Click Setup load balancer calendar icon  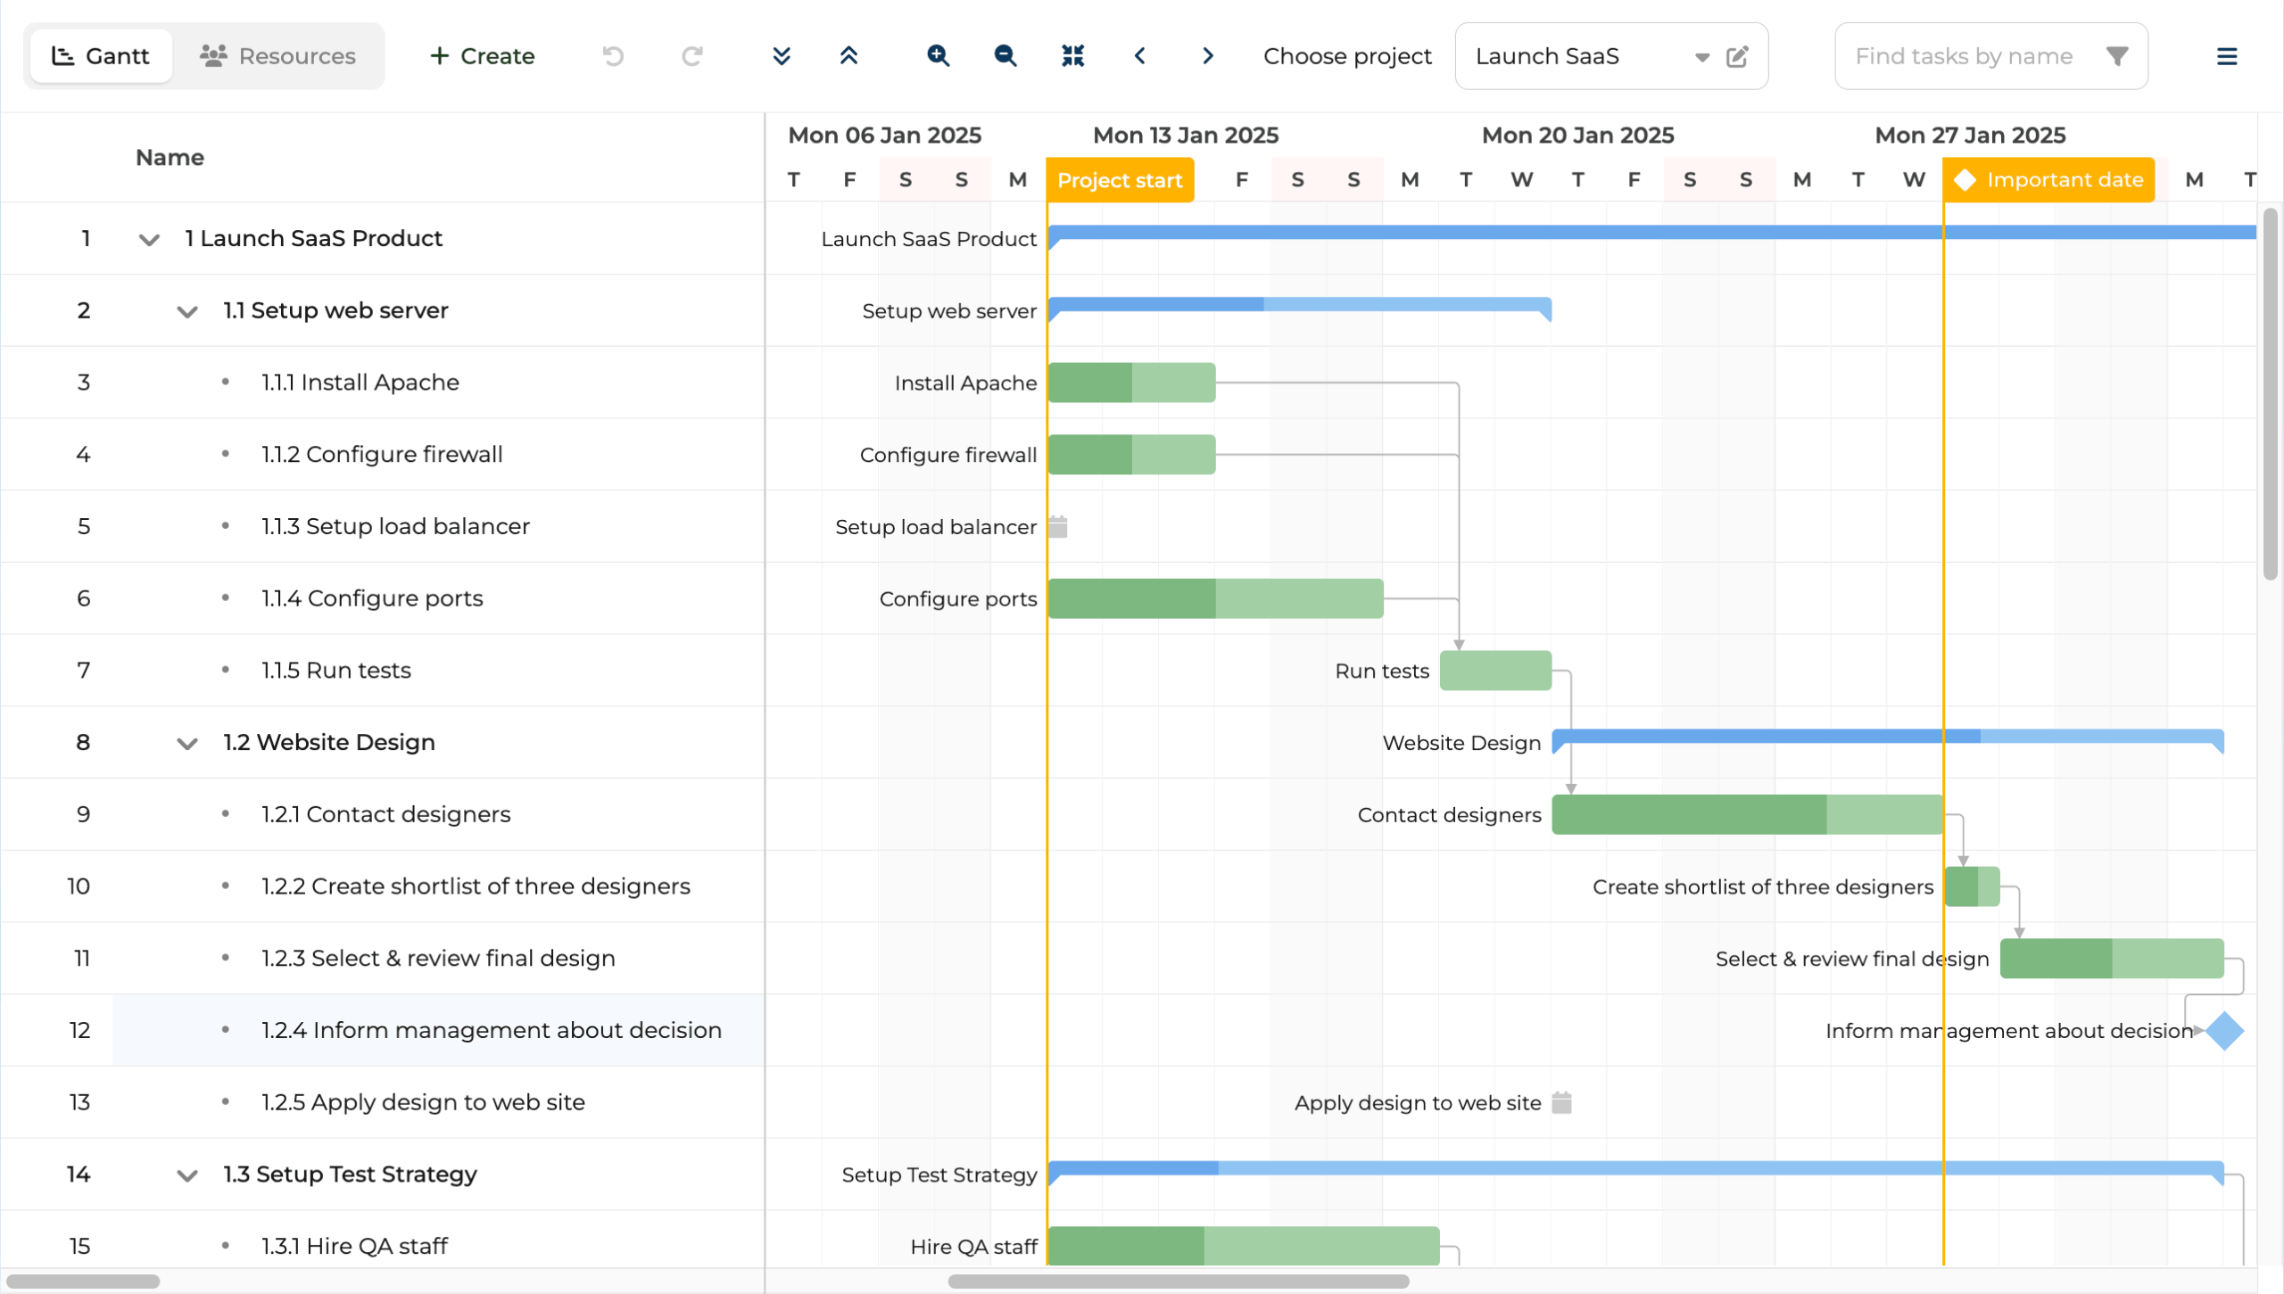click(x=1058, y=526)
